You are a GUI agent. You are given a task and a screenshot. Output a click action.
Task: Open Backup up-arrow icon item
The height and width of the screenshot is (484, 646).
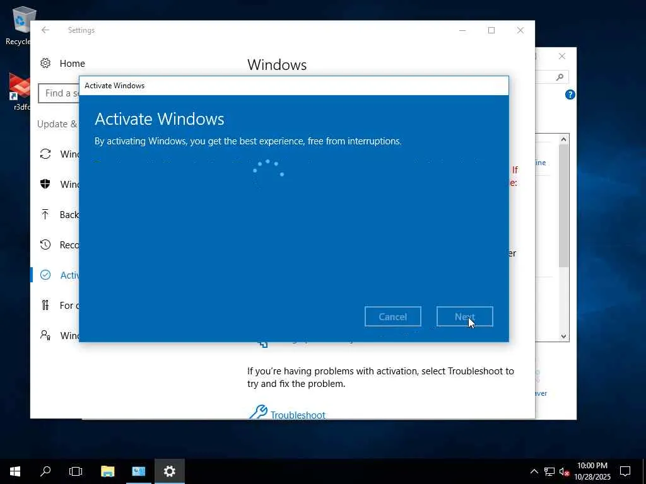pyautogui.click(x=45, y=214)
